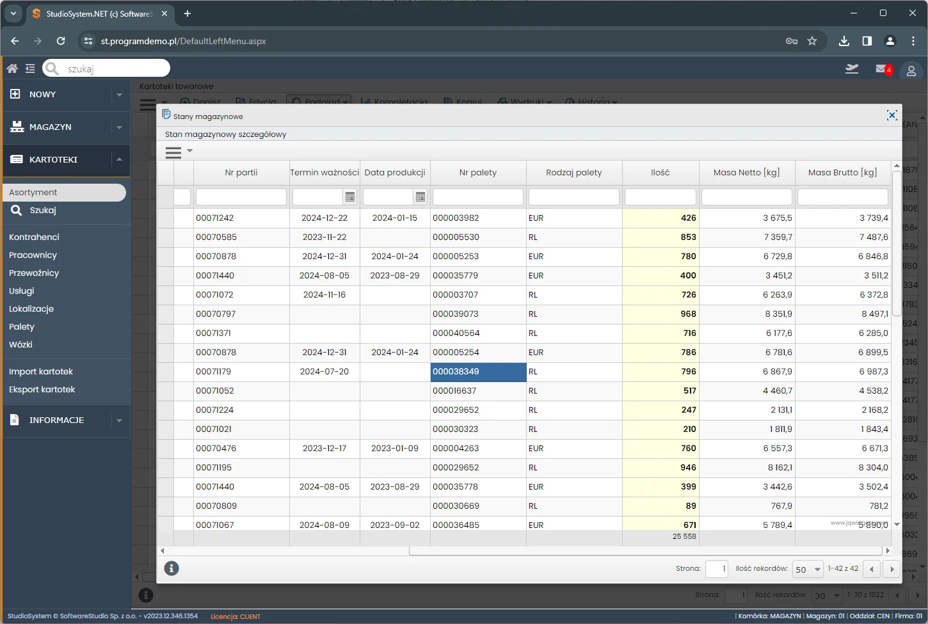Expand the Podgląd dropdown in the toolbar
The image size is (928, 624).
click(x=344, y=101)
